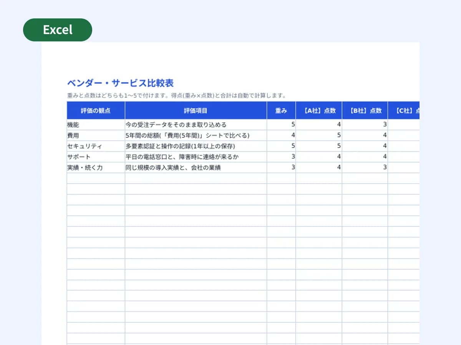The height and width of the screenshot is (345, 461).
Task: Click the 重み value in the 実績・続く力 row
Action: pos(281,168)
